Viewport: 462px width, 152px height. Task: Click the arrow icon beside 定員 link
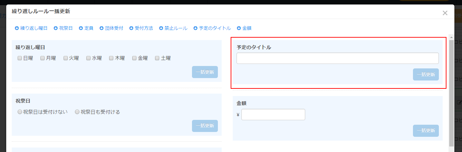(81, 28)
